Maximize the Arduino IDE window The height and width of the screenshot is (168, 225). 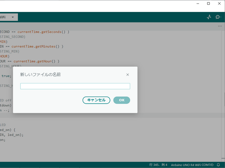208,3
